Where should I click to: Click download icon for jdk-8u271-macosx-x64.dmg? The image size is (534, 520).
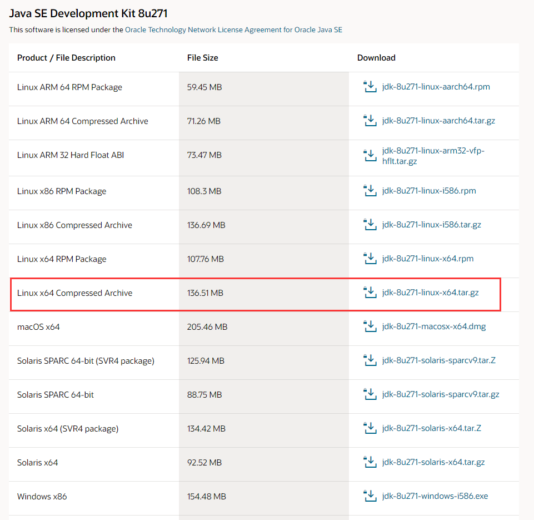[370, 326]
